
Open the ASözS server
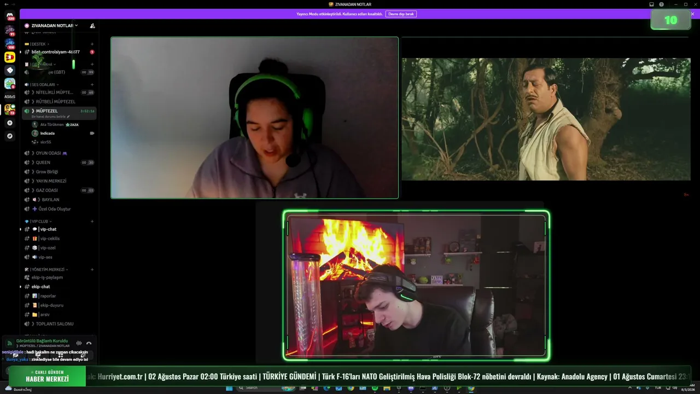(10, 97)
